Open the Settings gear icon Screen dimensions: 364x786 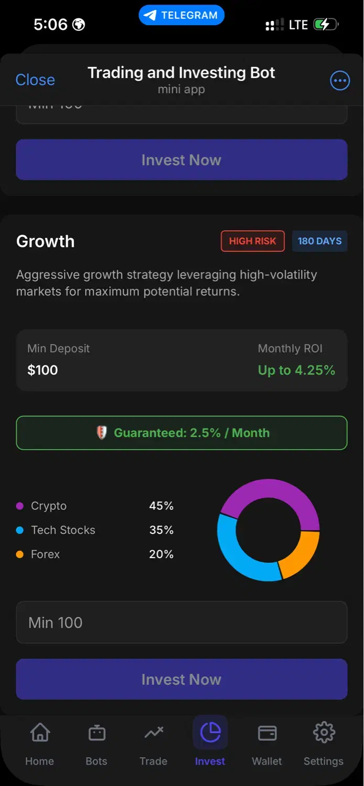coord(324,733)
